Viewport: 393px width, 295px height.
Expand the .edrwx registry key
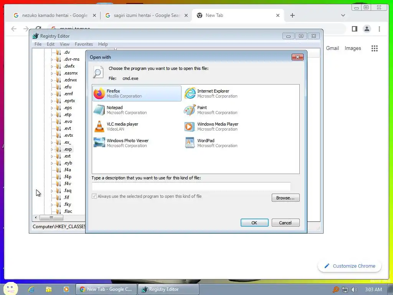pos(52,80)
